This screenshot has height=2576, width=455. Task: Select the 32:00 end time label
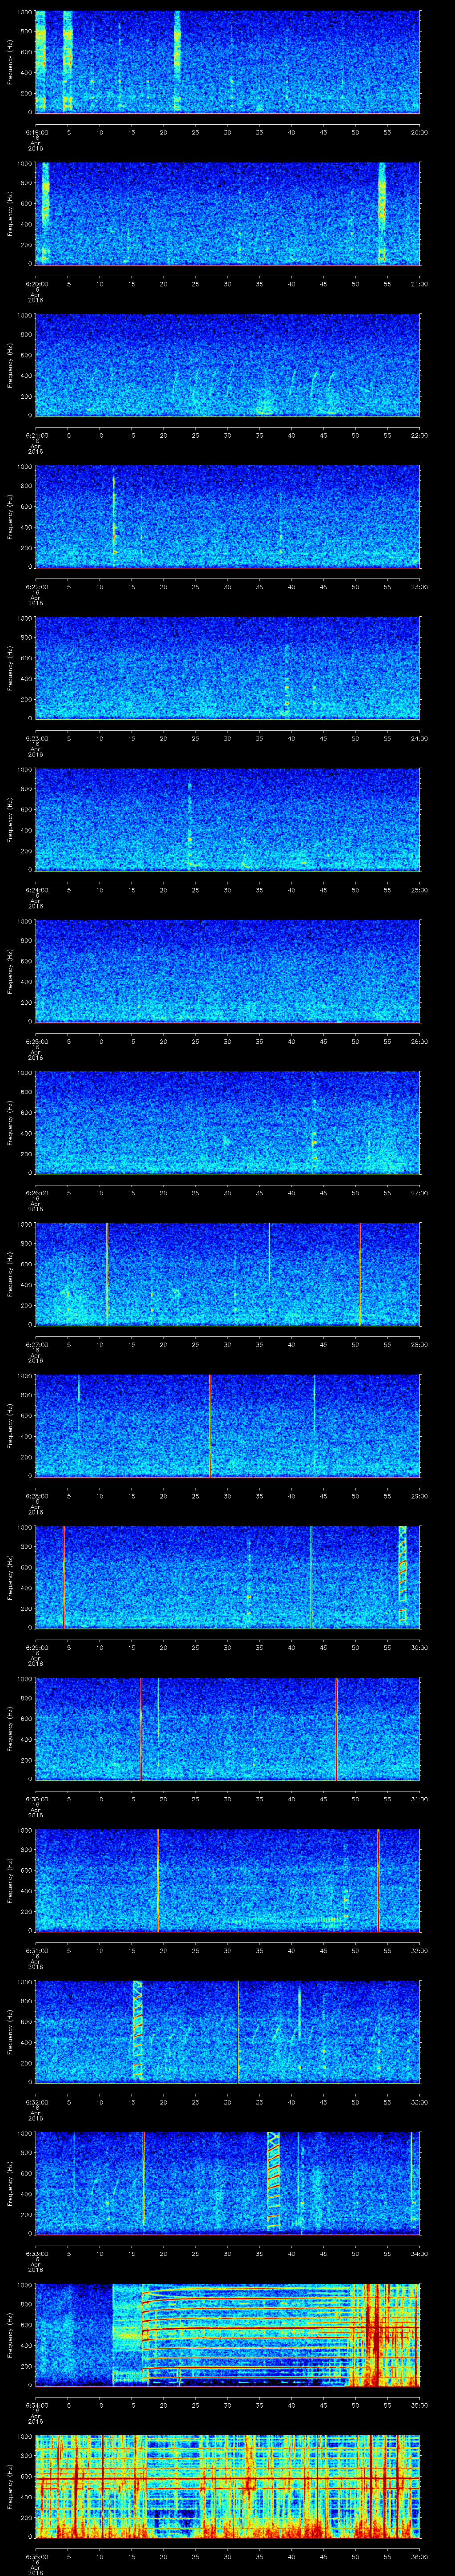(419, 1951)
